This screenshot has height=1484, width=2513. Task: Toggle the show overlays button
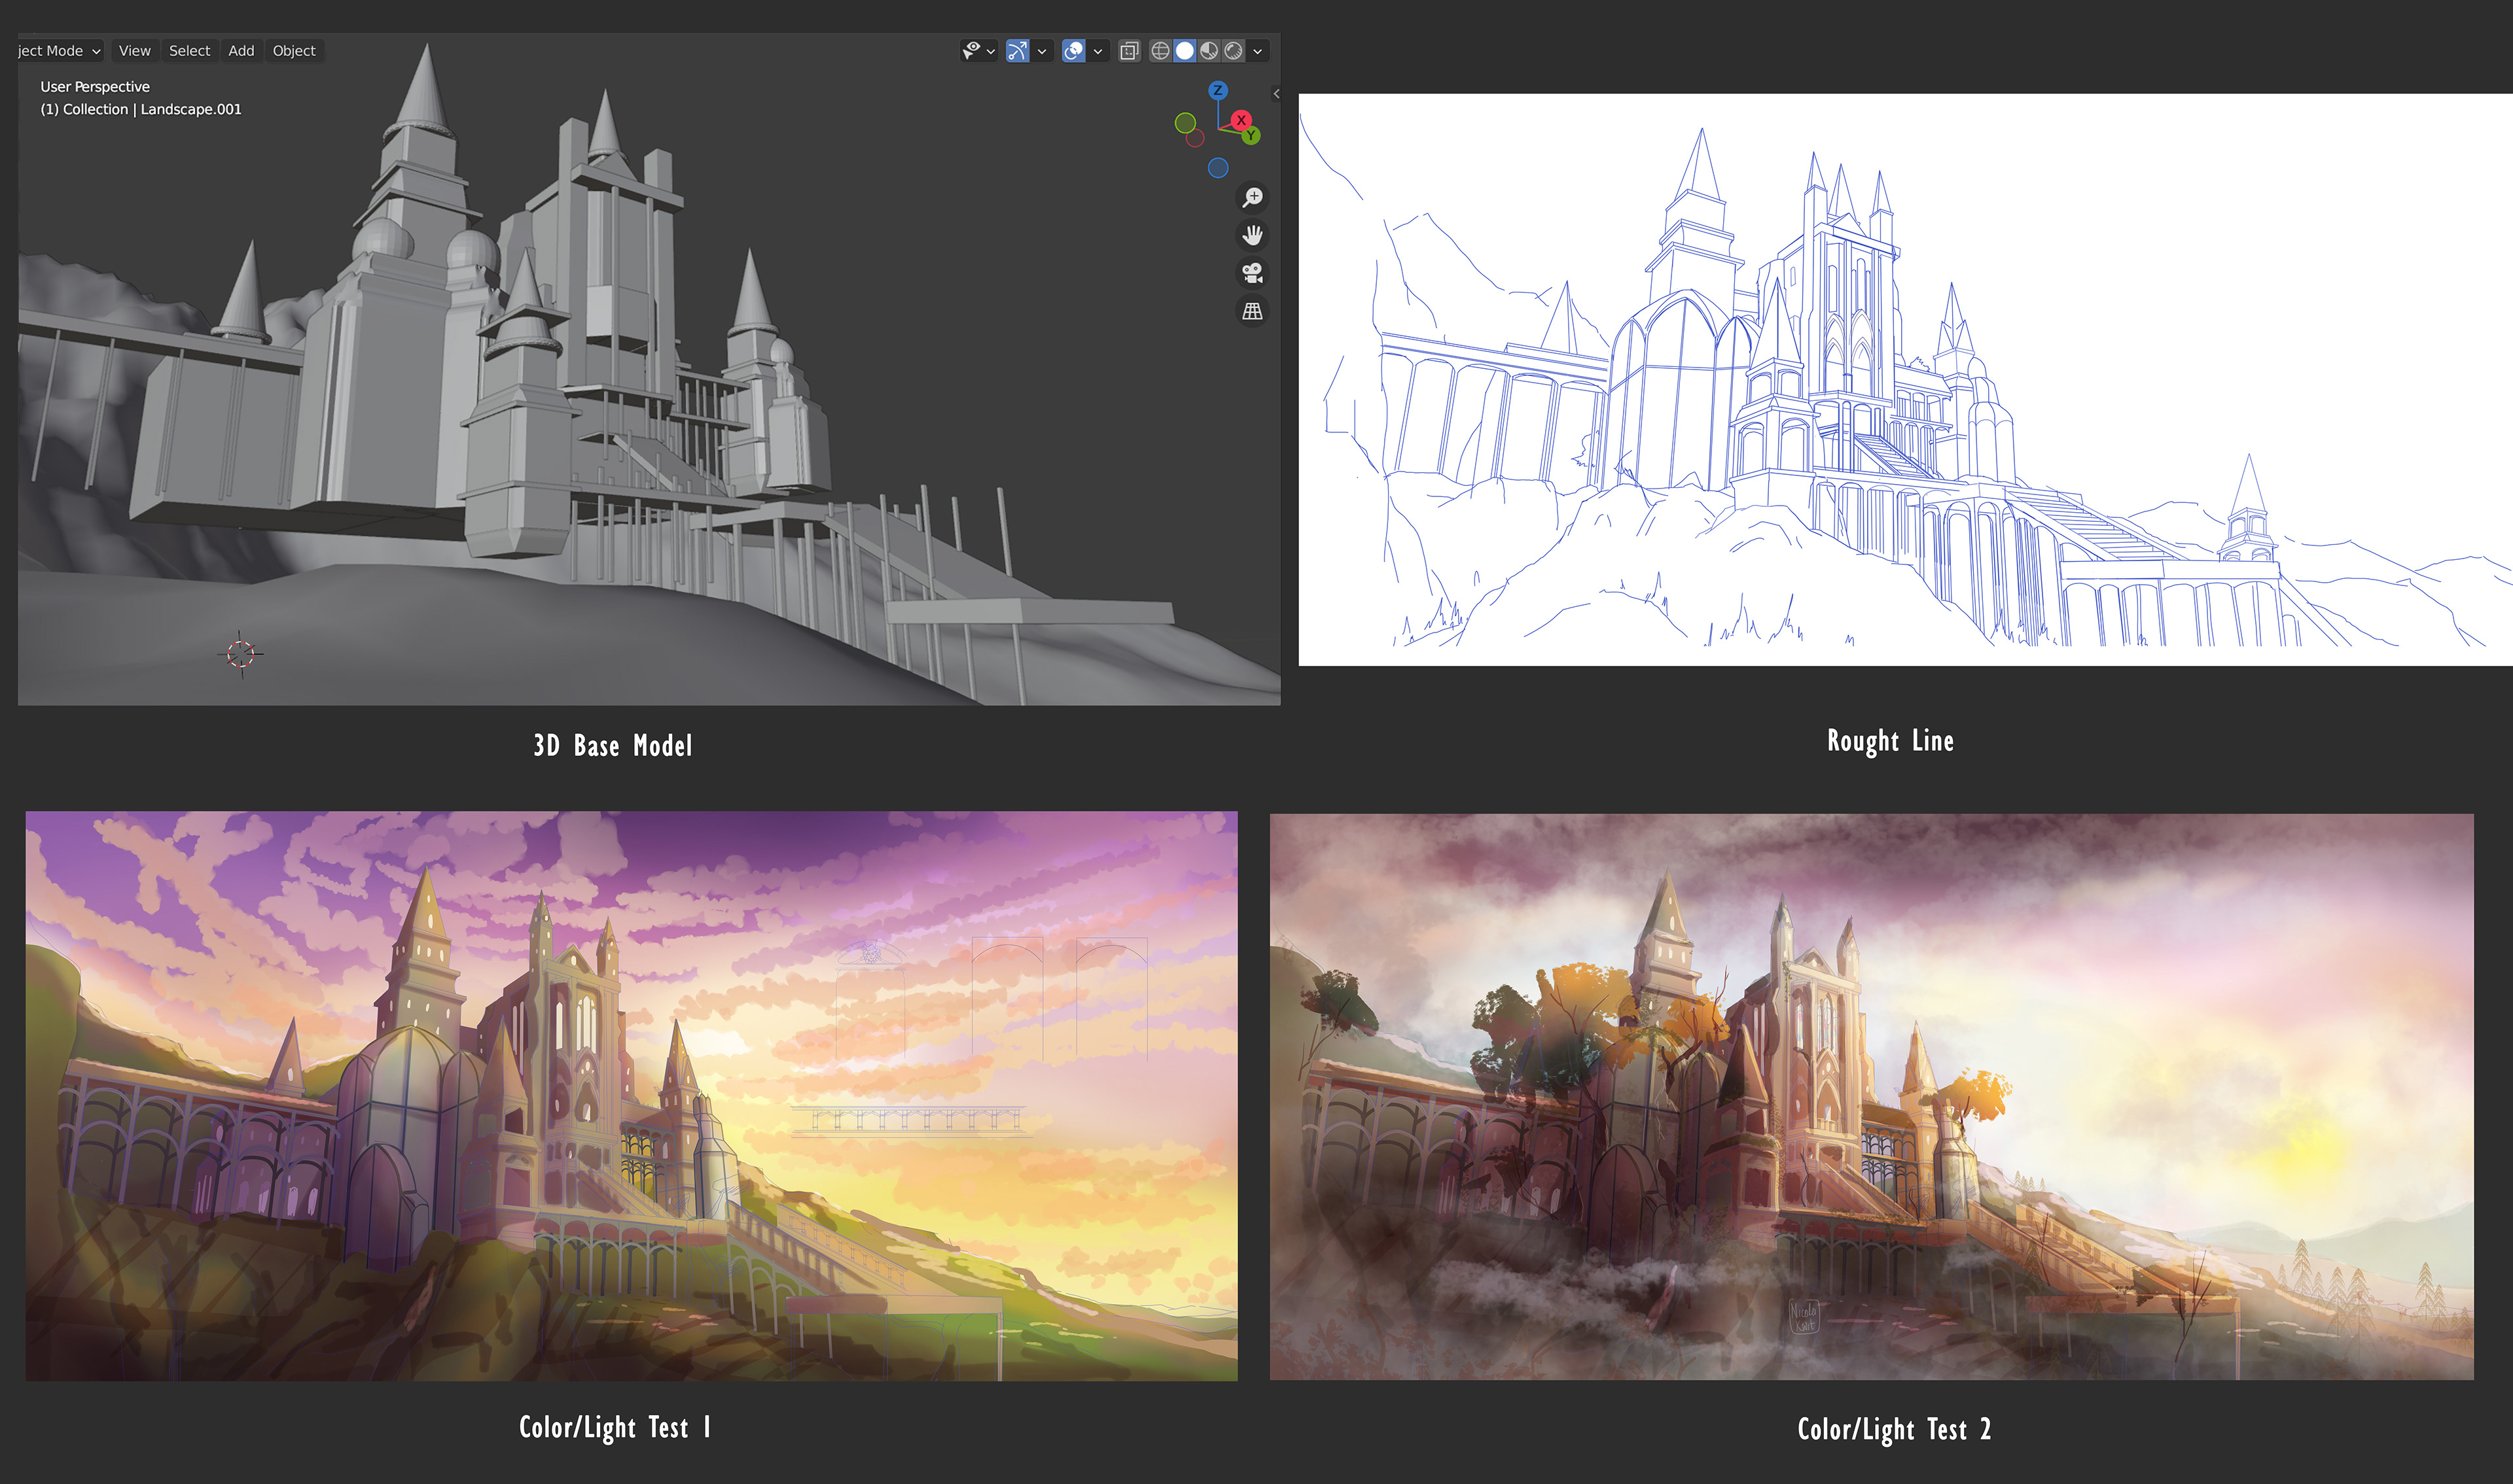tap(1073, 51)
